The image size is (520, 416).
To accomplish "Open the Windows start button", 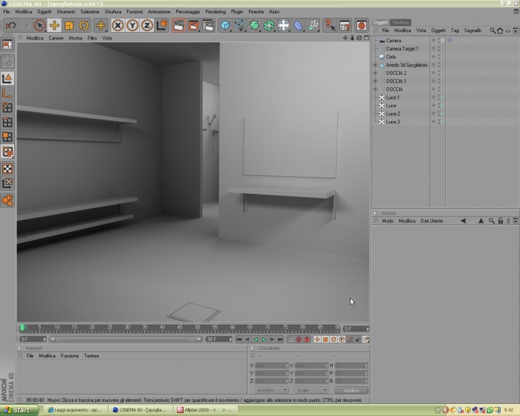I will point(19,410).
